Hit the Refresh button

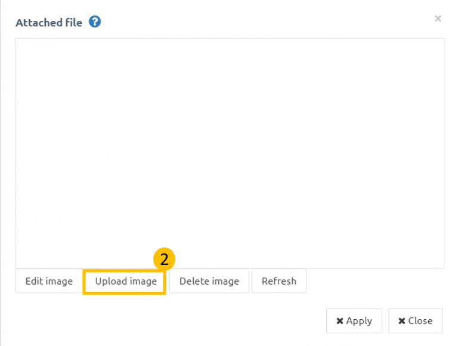pos(278,281)
